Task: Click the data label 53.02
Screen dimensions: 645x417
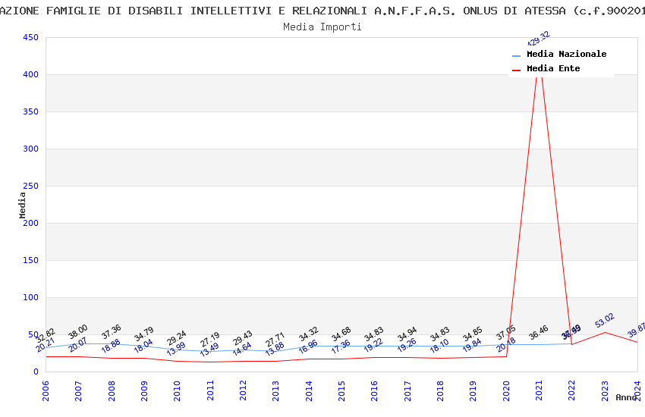Action: (605, 321)
